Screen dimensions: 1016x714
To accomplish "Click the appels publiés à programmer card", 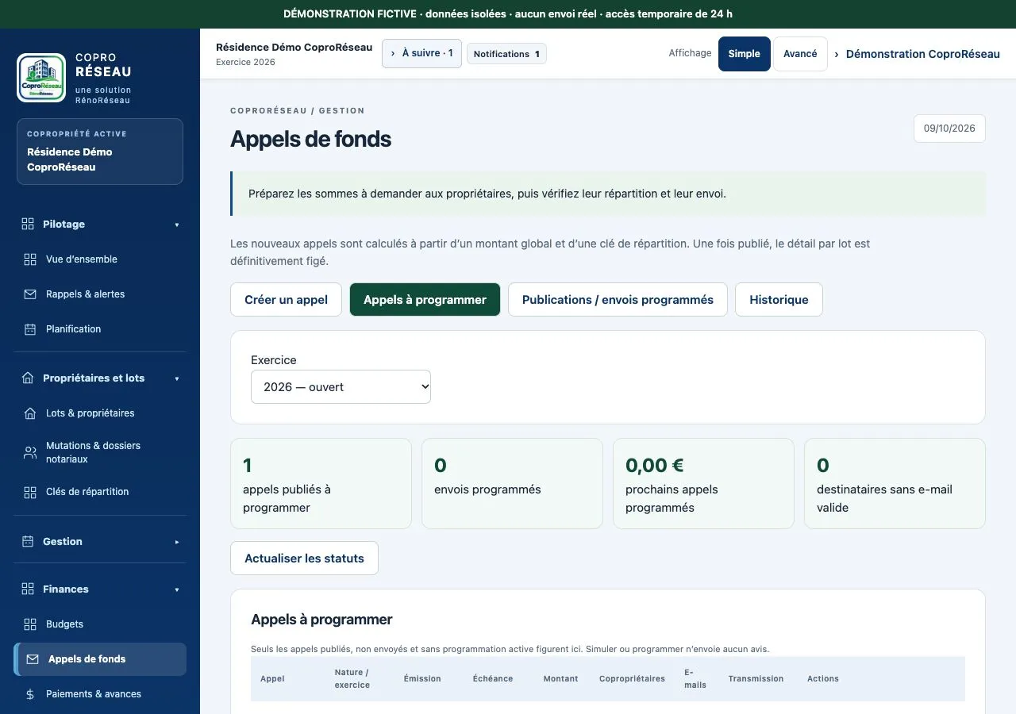I will pos(321,484).
